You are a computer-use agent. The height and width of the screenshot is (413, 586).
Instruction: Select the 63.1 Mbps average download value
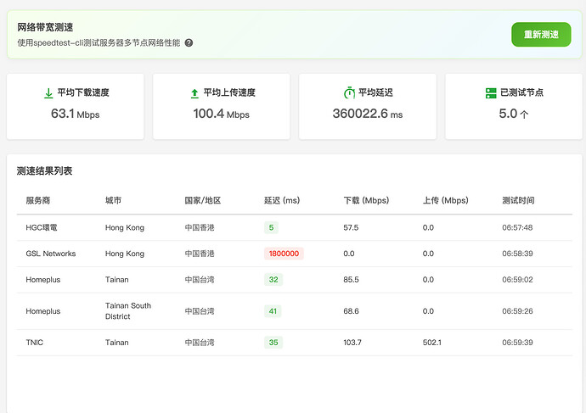[75, 114]
